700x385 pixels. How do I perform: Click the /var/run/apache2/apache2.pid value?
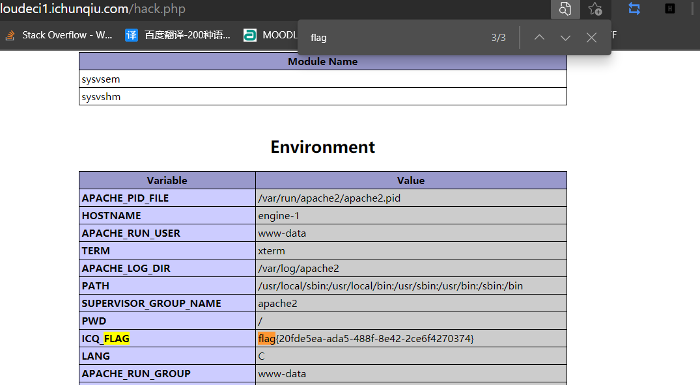coord(329,198)
